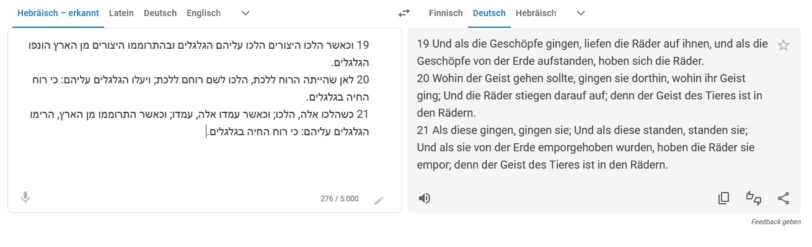Rate this translation with thumbs icon
The height and width of the screenshot is (247, 812).
tap(754, 198)
